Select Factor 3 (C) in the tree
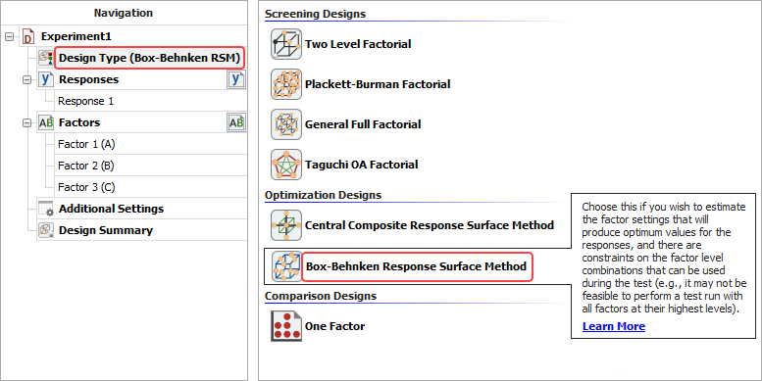 point(86,187)
